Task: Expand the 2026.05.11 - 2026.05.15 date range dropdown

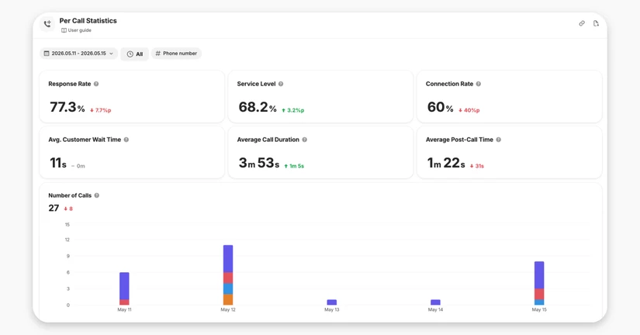Action: (x=79, y=54)
